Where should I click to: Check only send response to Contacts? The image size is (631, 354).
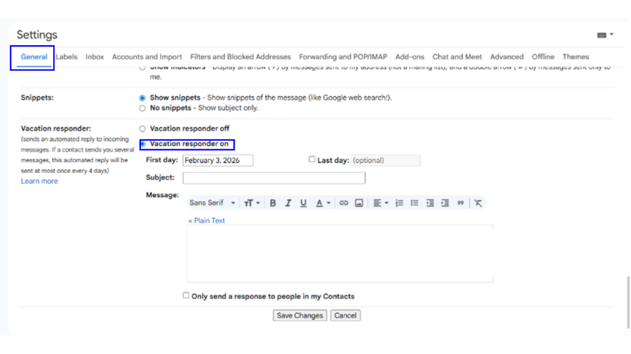click(186, 295)
